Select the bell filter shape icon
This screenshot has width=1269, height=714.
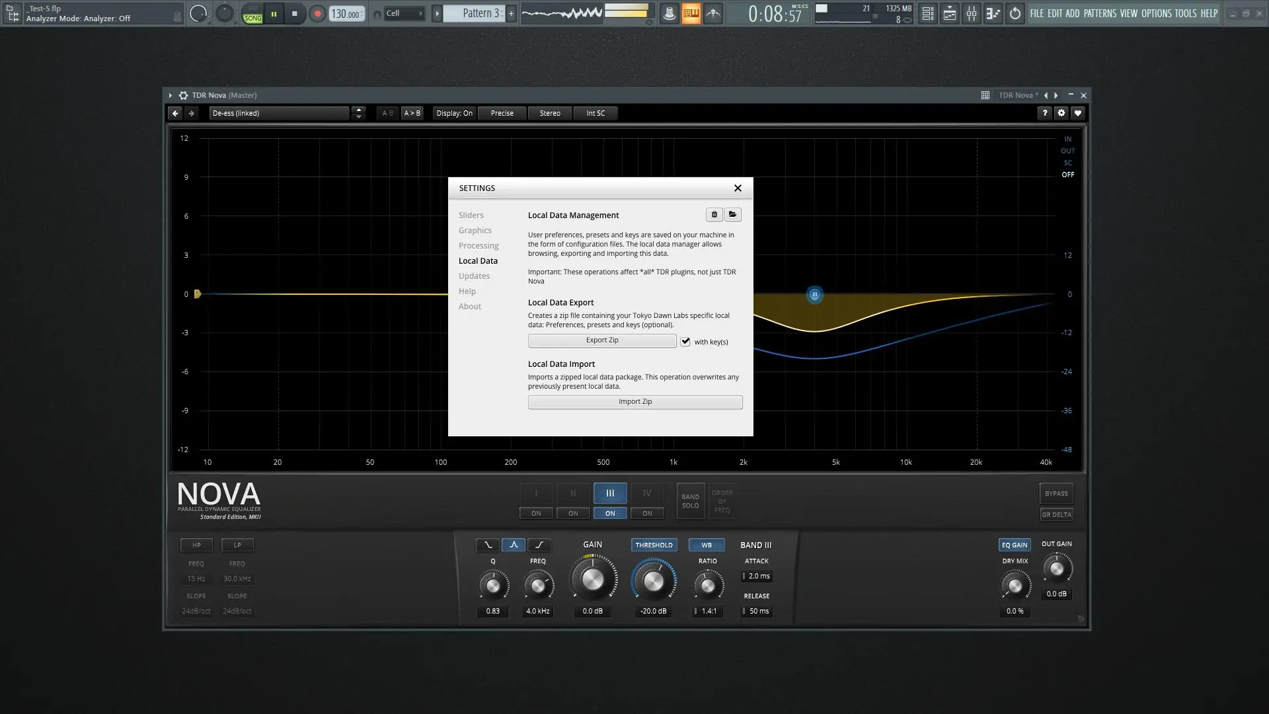coord(514,545)
